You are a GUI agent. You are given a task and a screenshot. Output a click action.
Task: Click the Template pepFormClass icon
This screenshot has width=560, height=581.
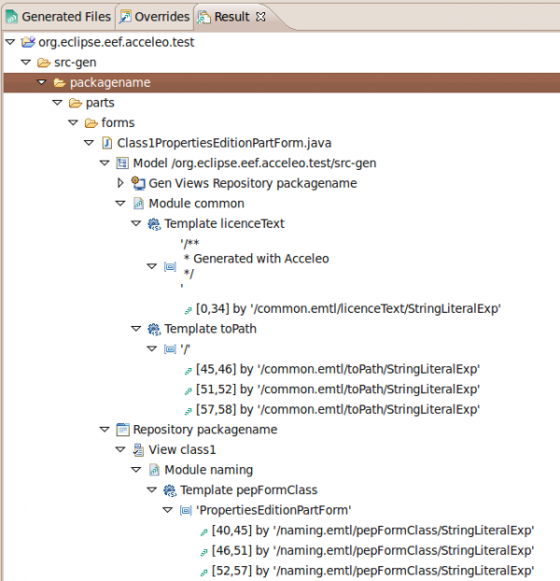(x=170, y=490)
